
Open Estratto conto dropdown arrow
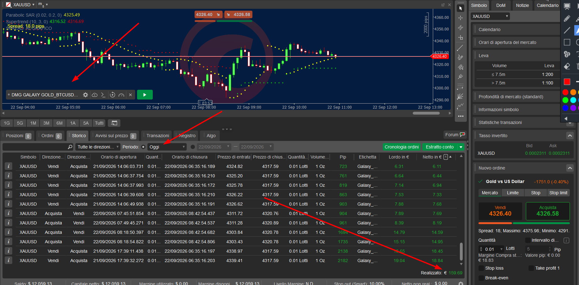(461, 147)
